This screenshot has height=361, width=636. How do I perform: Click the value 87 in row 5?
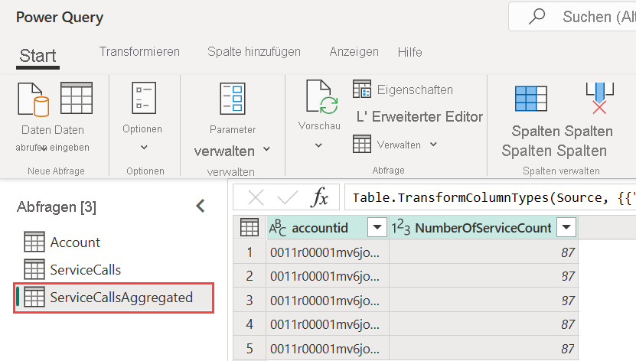[568, 349]
